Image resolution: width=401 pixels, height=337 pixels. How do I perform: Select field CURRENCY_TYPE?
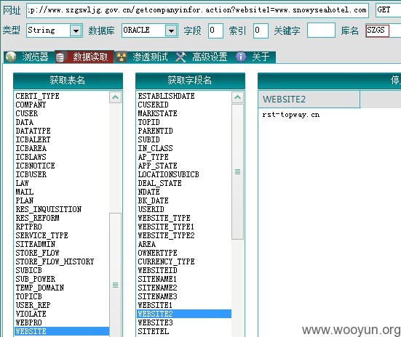166,261
